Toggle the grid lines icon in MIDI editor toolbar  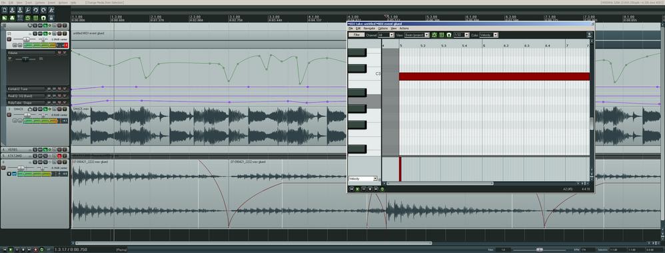click(x=442, y=35)
